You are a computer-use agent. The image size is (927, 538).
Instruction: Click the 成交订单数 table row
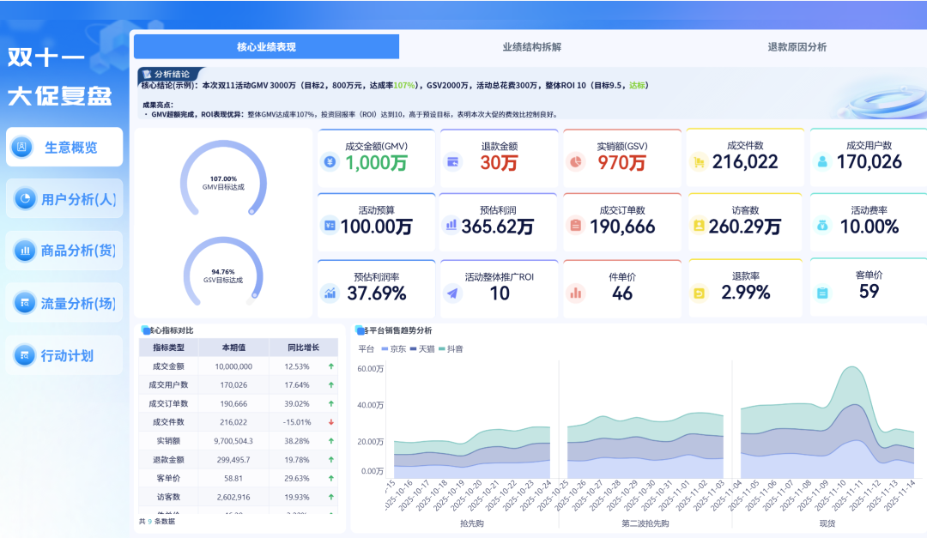(x=239, y=403)
